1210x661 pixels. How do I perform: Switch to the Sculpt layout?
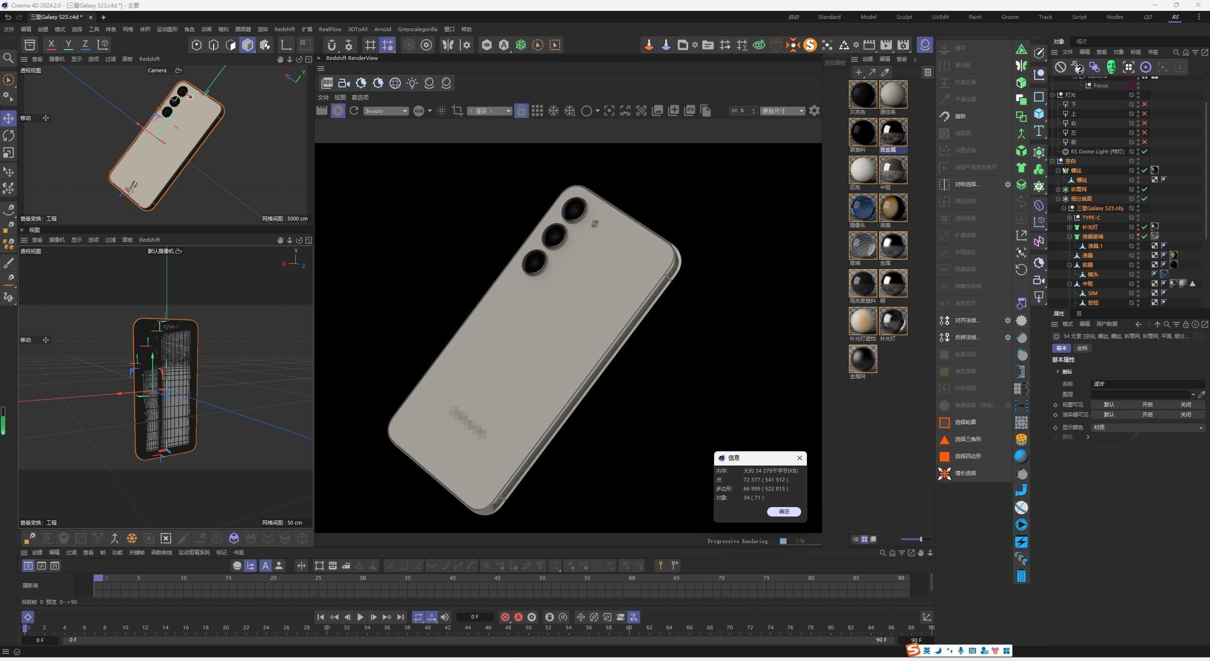(x=904, y=17)
